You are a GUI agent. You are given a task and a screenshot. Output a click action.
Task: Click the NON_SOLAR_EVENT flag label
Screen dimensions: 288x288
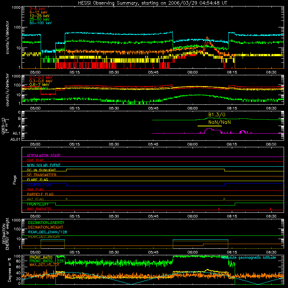point(44,165)
